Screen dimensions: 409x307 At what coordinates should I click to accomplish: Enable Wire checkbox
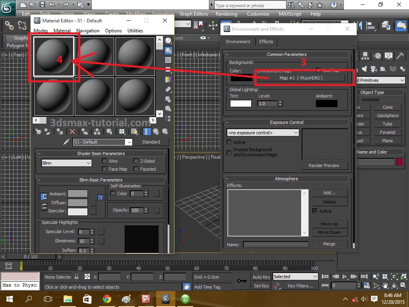[x=104, y=161]
